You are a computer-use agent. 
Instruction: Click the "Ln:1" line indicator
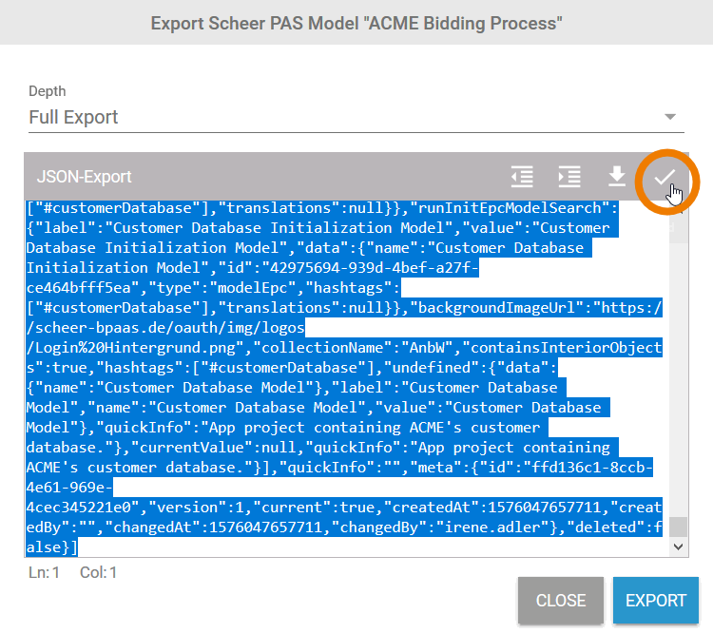44,573
